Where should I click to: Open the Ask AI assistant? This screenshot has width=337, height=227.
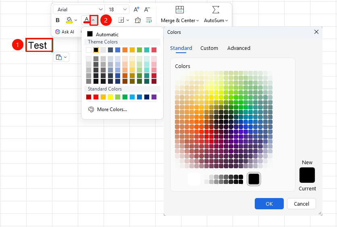[x=64, y=32]
